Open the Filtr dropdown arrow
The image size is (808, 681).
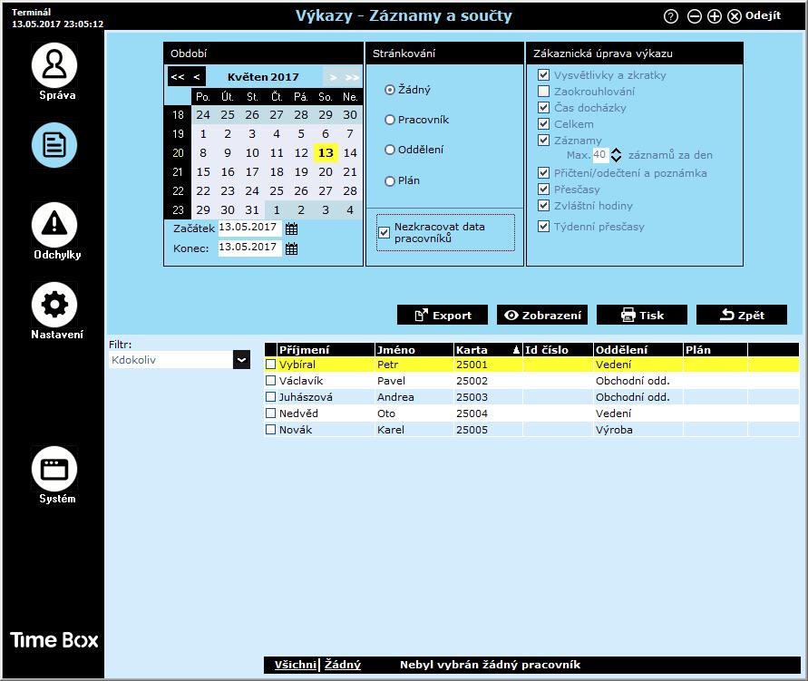(242, 360)
